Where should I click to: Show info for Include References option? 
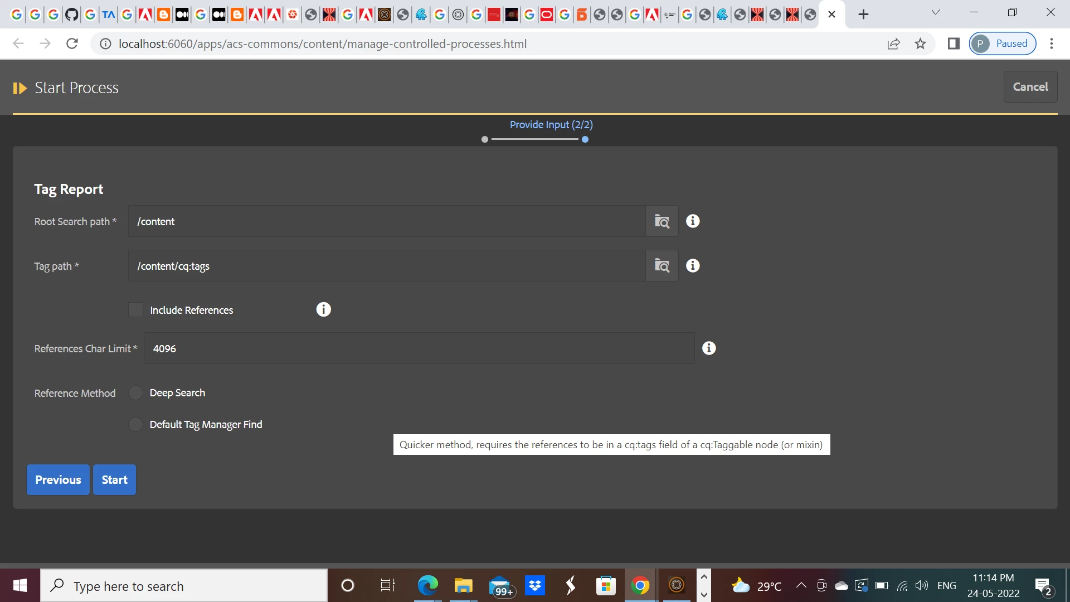click(323, 309)
